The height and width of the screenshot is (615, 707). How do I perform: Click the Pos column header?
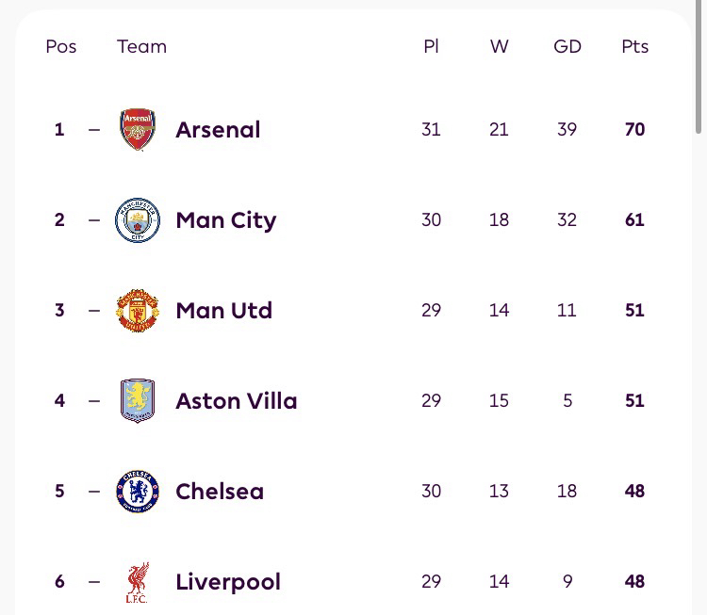coord(61,47)
